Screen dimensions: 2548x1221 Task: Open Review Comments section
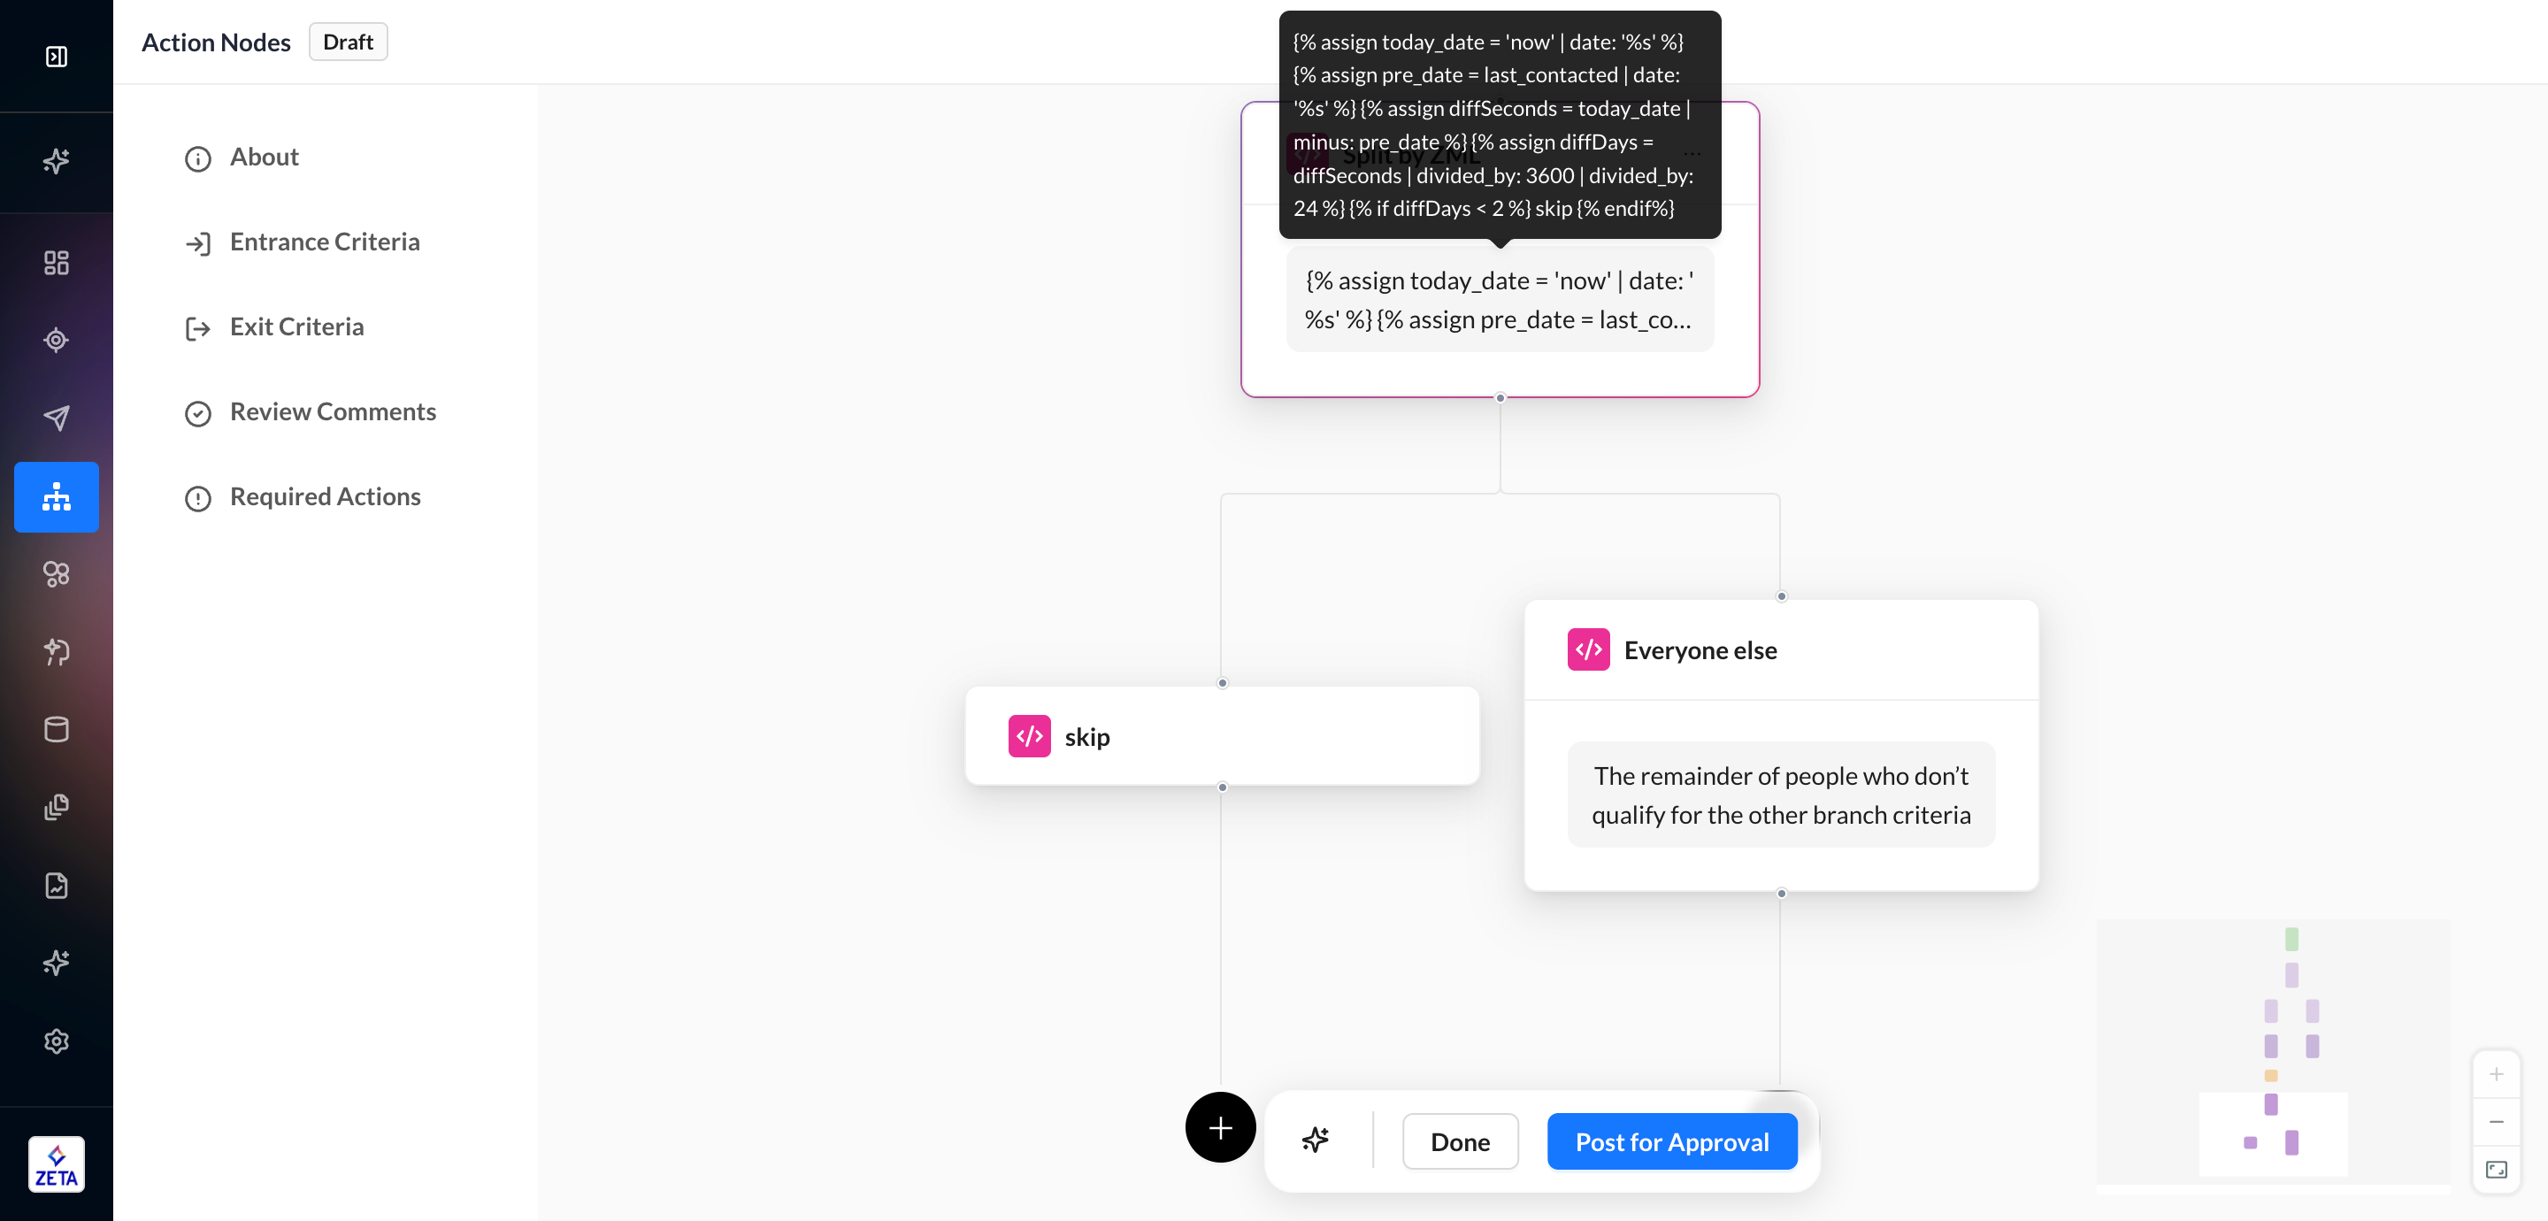pyautogui.click(x=333, y=412)
